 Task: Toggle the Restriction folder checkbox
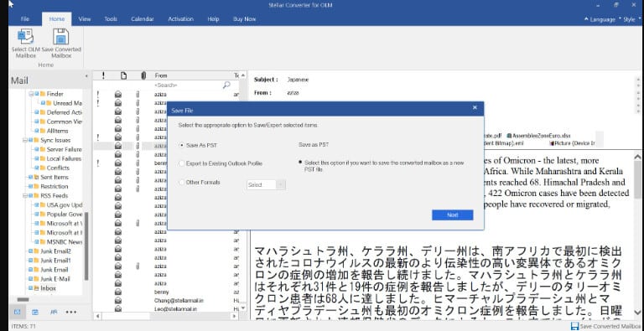pos(30,186)
